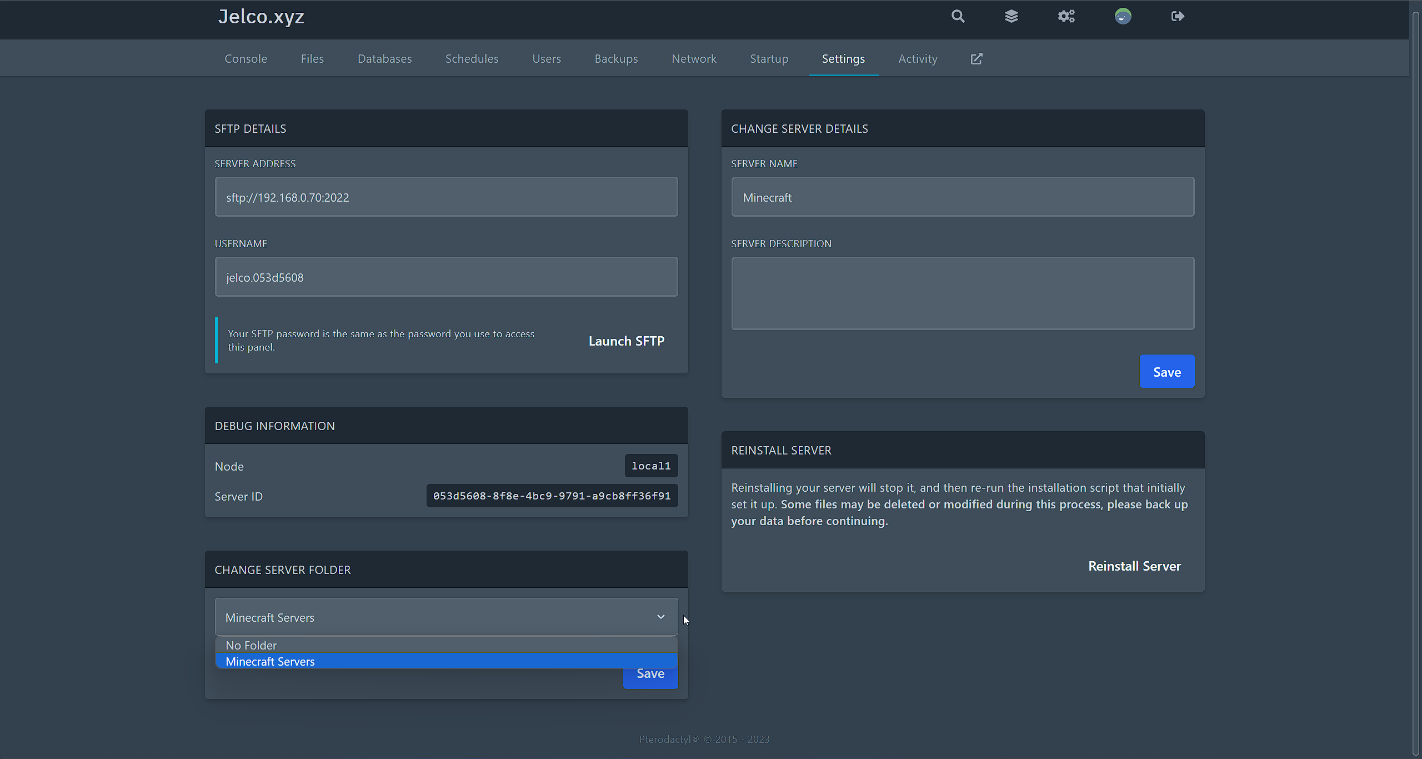This screenshot has width=1422, height=759.
Task: Click the user avatar icon
Action: (1123, 17)
